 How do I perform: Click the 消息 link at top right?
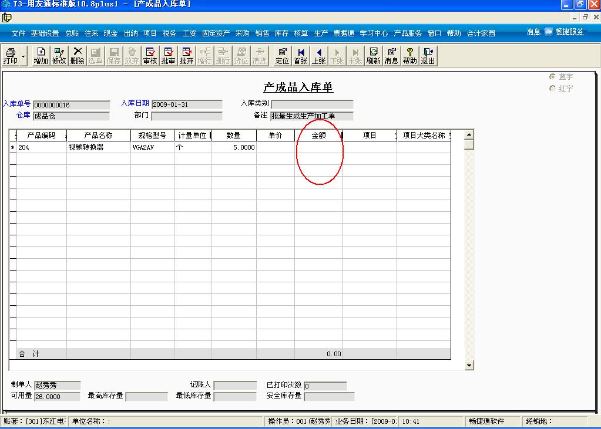[533, 32]
